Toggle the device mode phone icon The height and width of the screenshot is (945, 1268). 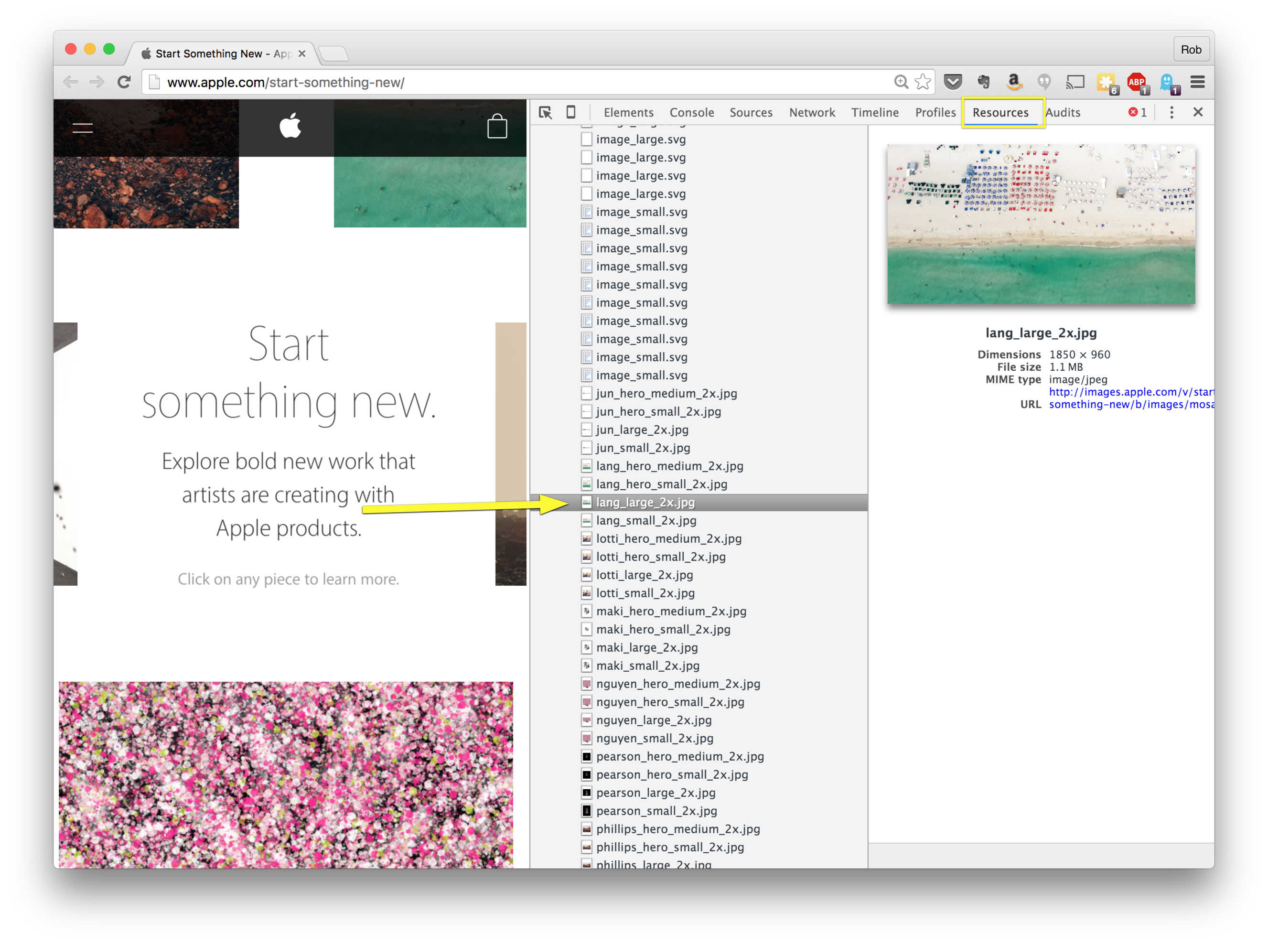[571, 112]
